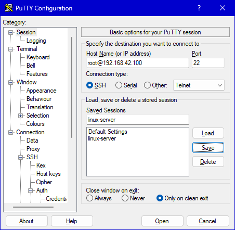
Task: Choose Always for close window on exit
Action: tap(89, 198)
